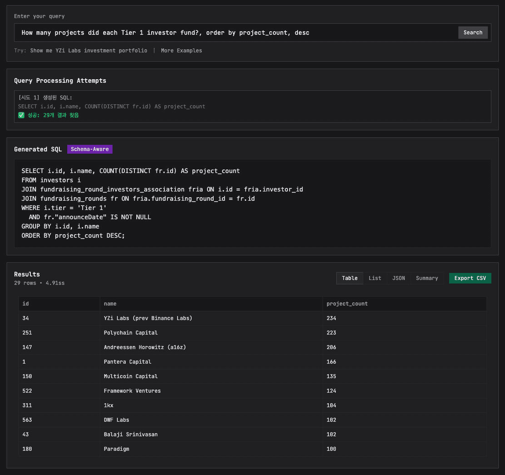Click the FROM investors i line
The width and height of the screenshot is (505, 475).
tap(51, 180)
